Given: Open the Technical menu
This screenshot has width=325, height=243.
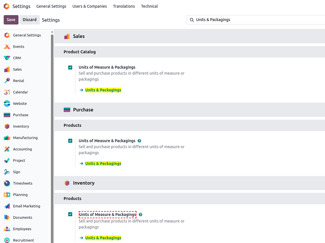Looking at the screenshot, I should coord(150,6).
